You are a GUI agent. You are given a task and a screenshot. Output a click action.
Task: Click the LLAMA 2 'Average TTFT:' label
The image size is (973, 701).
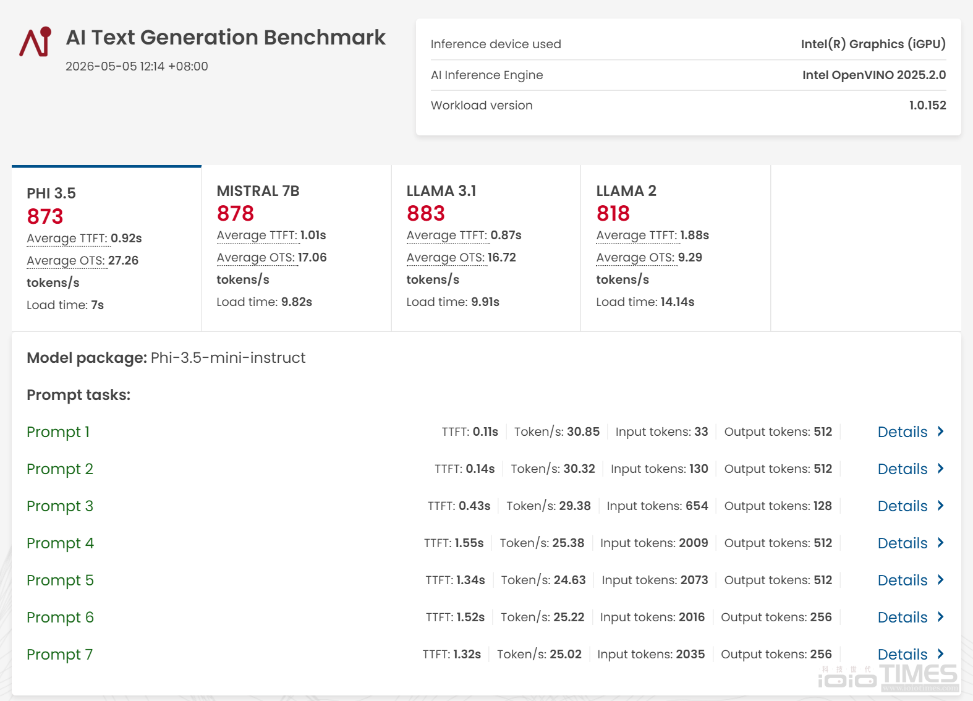(x=637, y=236)
